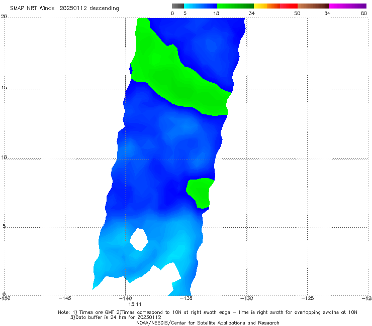
Task: Click the magenta segment of the color bar
Action: [348, 6]
